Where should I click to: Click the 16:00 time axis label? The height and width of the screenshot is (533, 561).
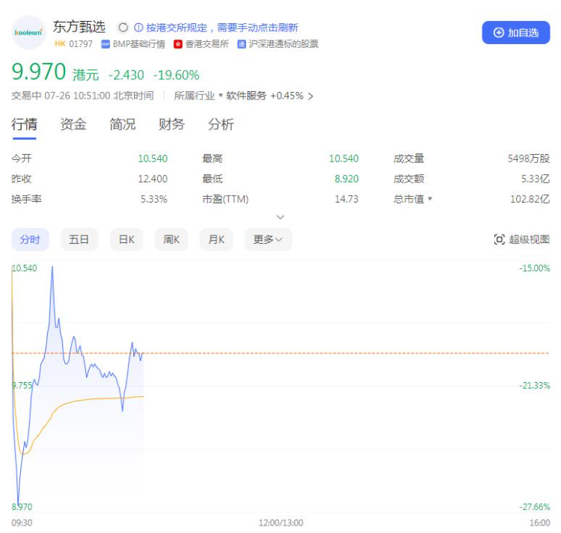[x=539, y=523]
